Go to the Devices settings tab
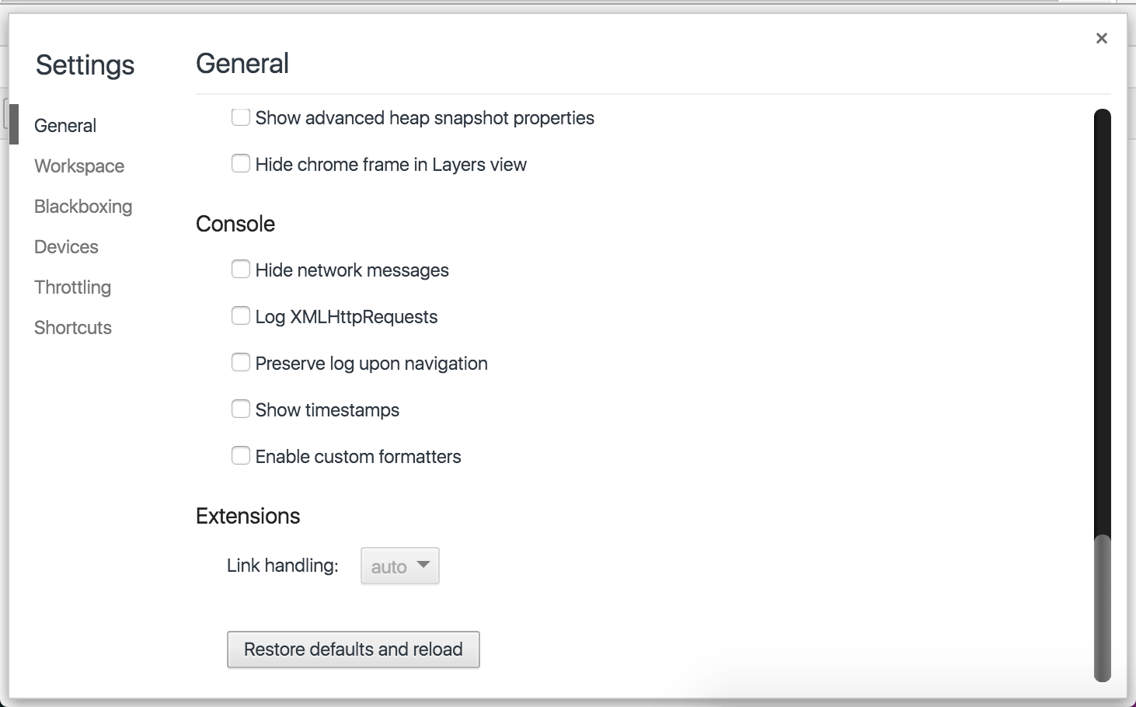The image size is (1136, 707). (x=66, y=247)
